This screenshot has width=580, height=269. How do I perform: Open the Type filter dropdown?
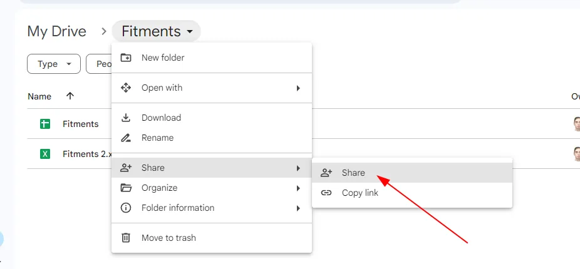point(54,64)
